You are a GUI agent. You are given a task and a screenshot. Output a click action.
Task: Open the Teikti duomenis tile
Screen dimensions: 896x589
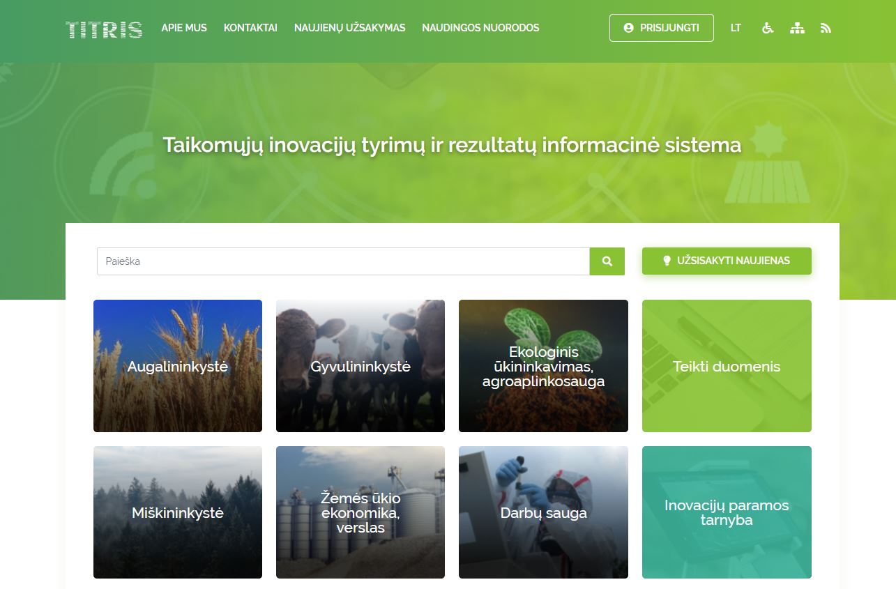(727, 366)
